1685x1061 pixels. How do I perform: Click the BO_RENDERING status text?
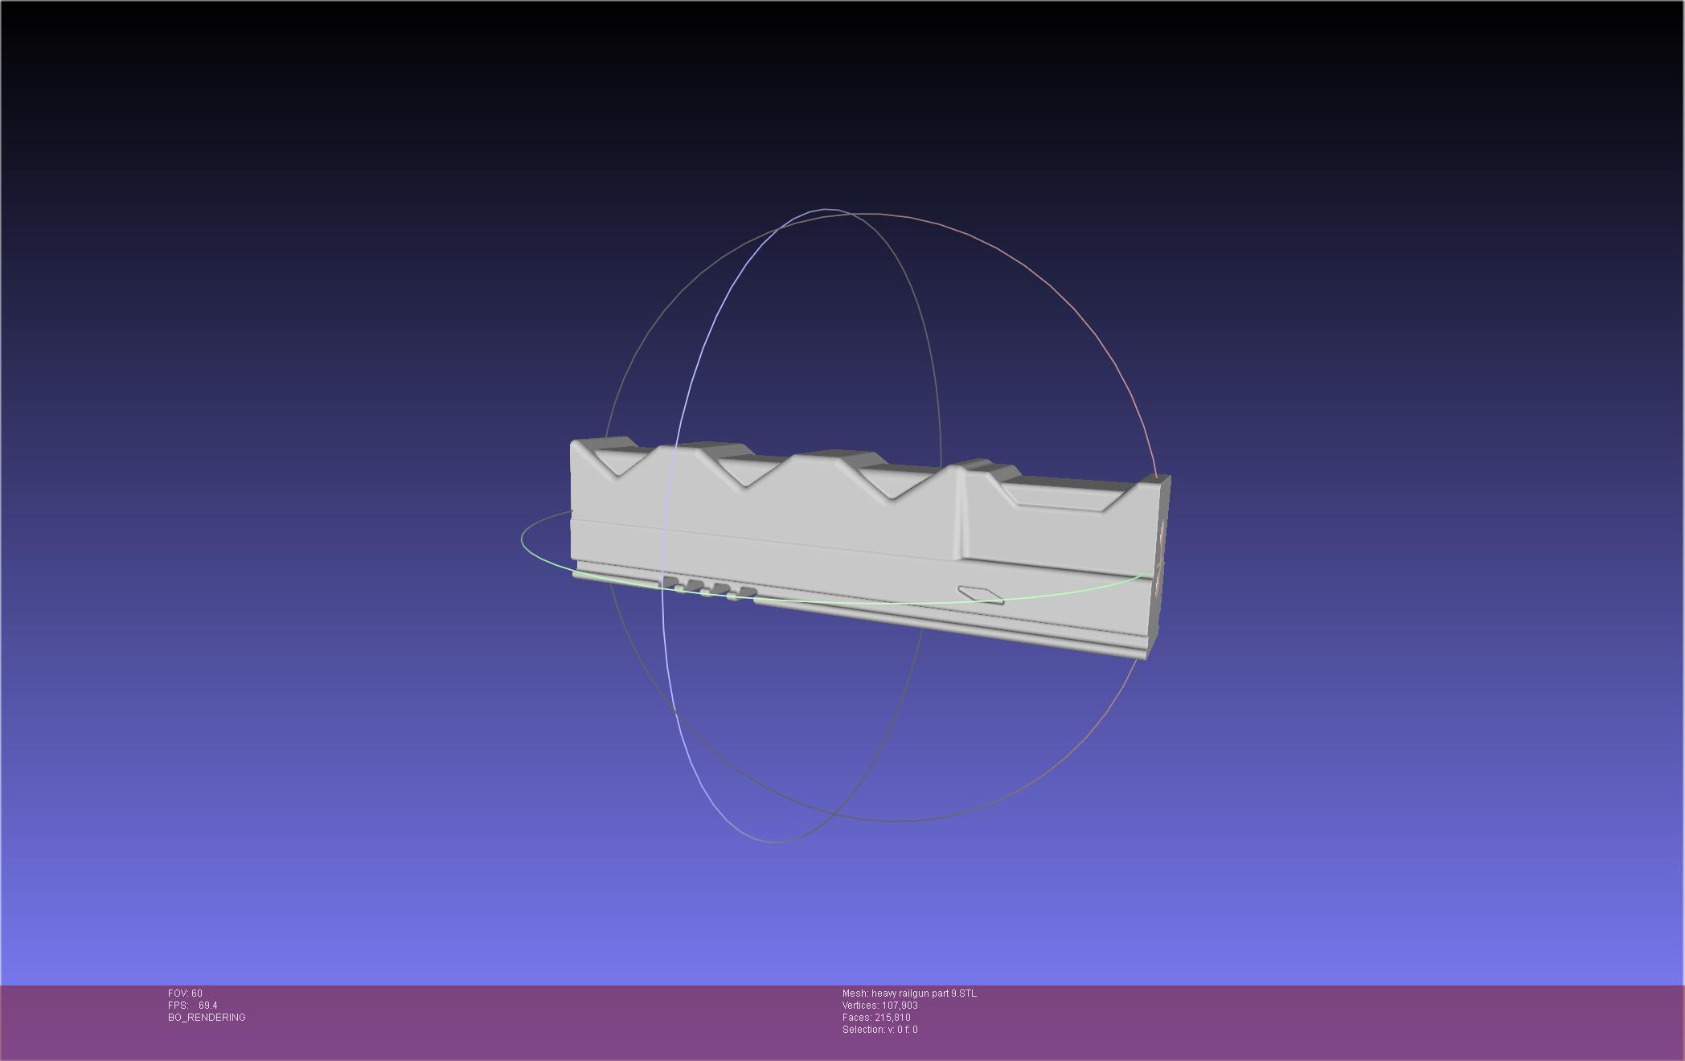click(207, 1018)
